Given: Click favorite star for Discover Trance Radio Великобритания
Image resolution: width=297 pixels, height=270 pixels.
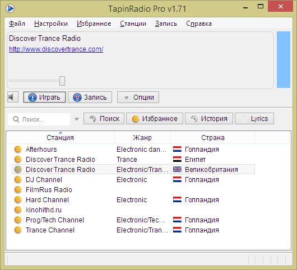Looking at the screenshot, I should (x=18, y=170).
